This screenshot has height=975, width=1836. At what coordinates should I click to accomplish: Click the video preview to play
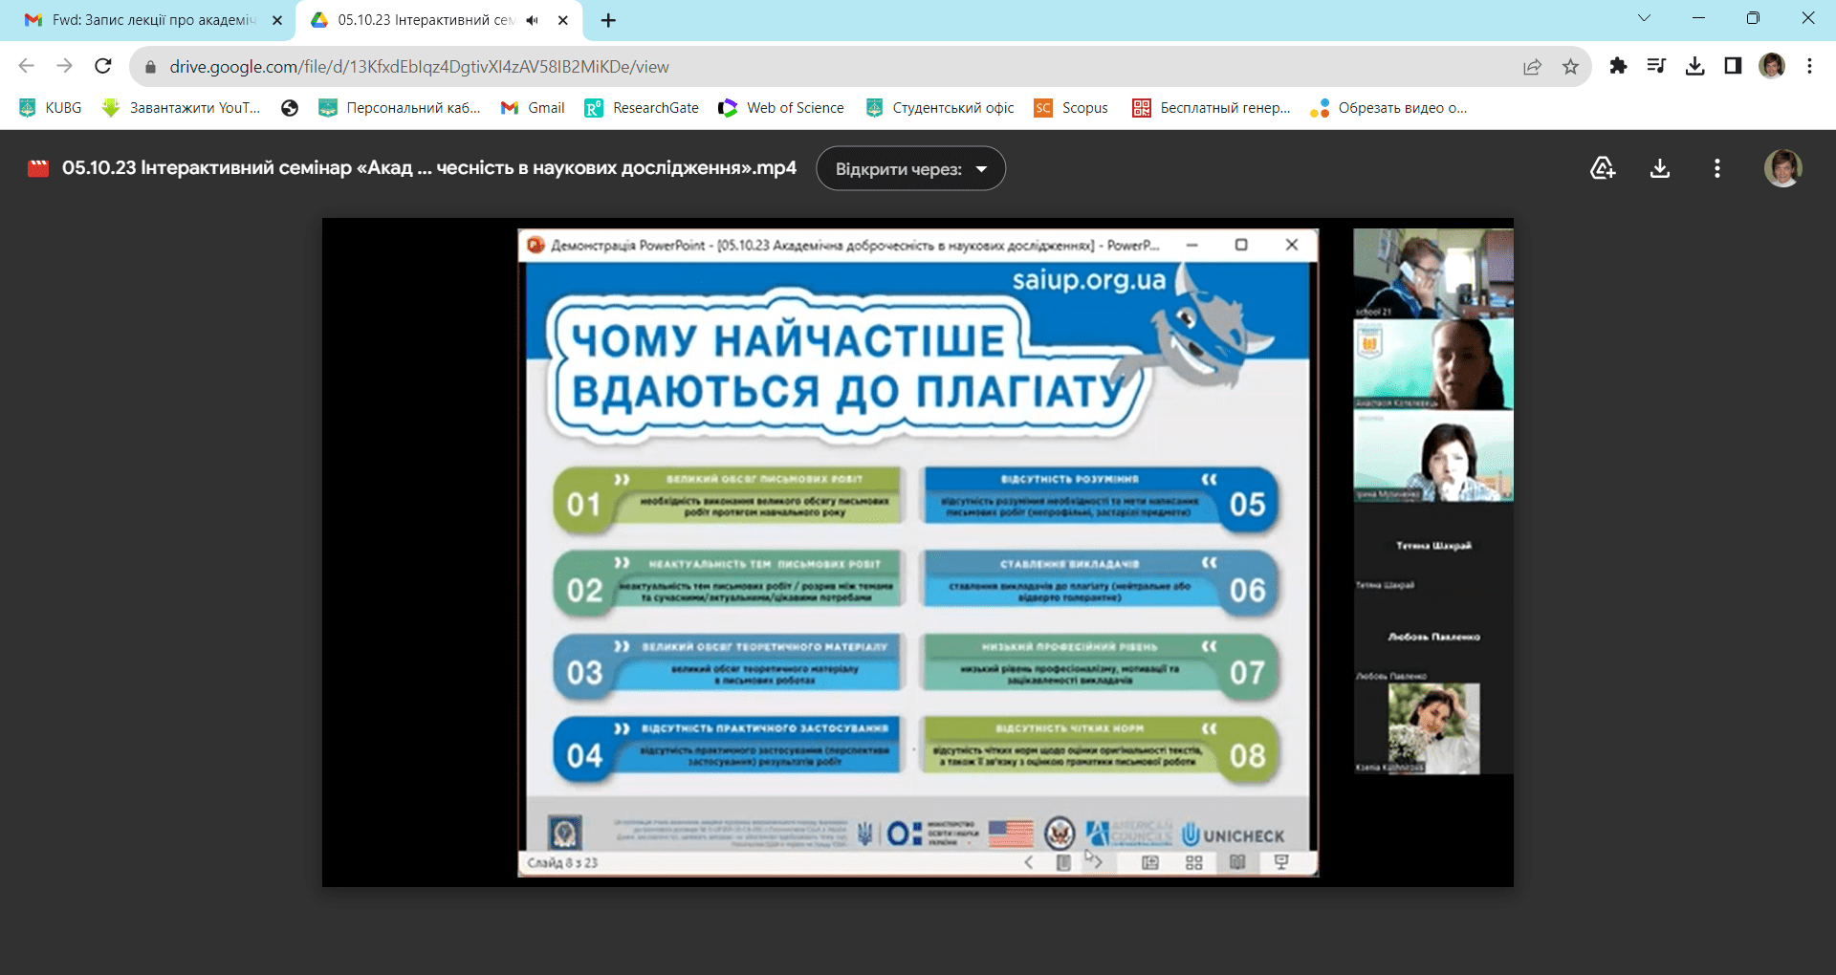[x=917, y=552]
